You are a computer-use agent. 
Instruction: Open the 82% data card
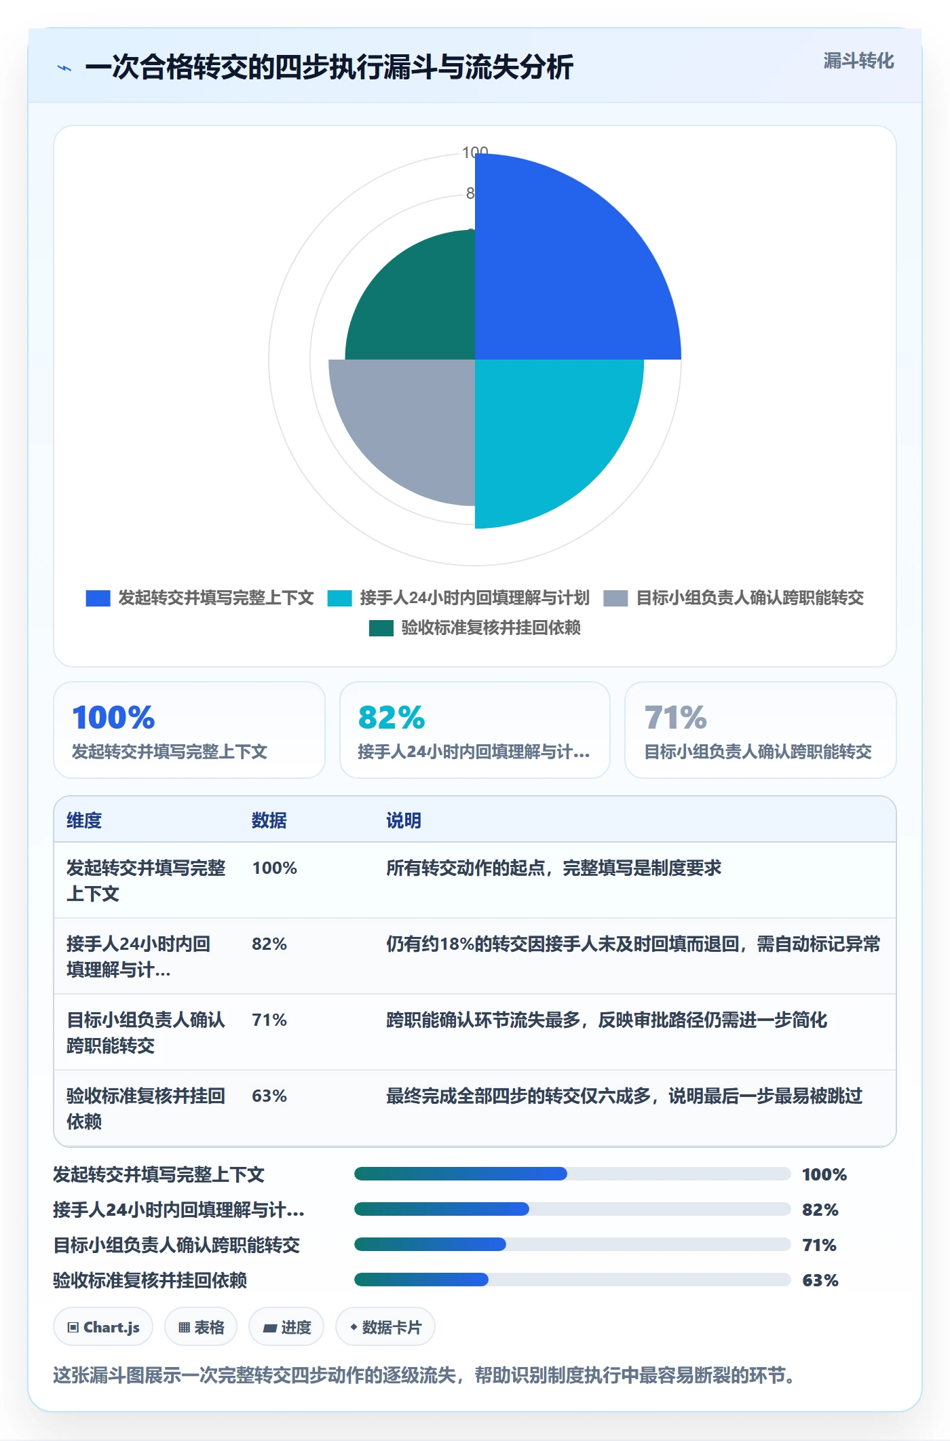tap(475, 730)
